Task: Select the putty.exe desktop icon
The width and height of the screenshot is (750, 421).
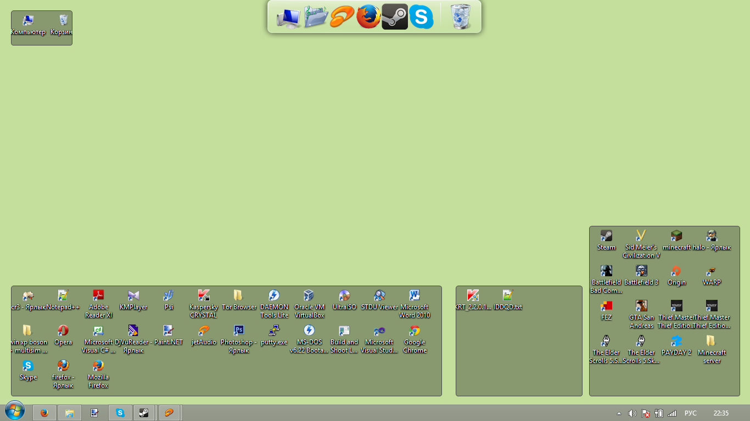Action: coord(274,335)
